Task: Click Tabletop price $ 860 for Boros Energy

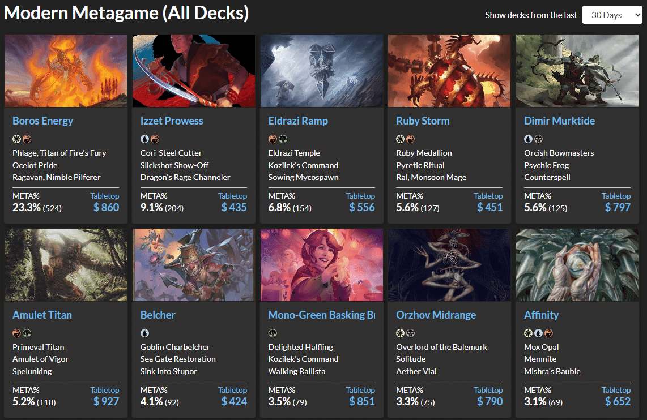Action: click(x=106, y=207)
